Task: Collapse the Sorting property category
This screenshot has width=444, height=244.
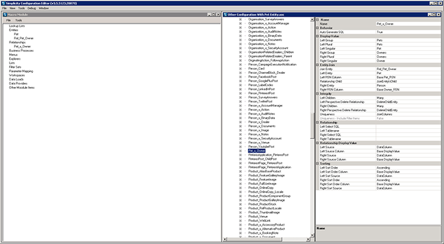Action: pos(318,163)
